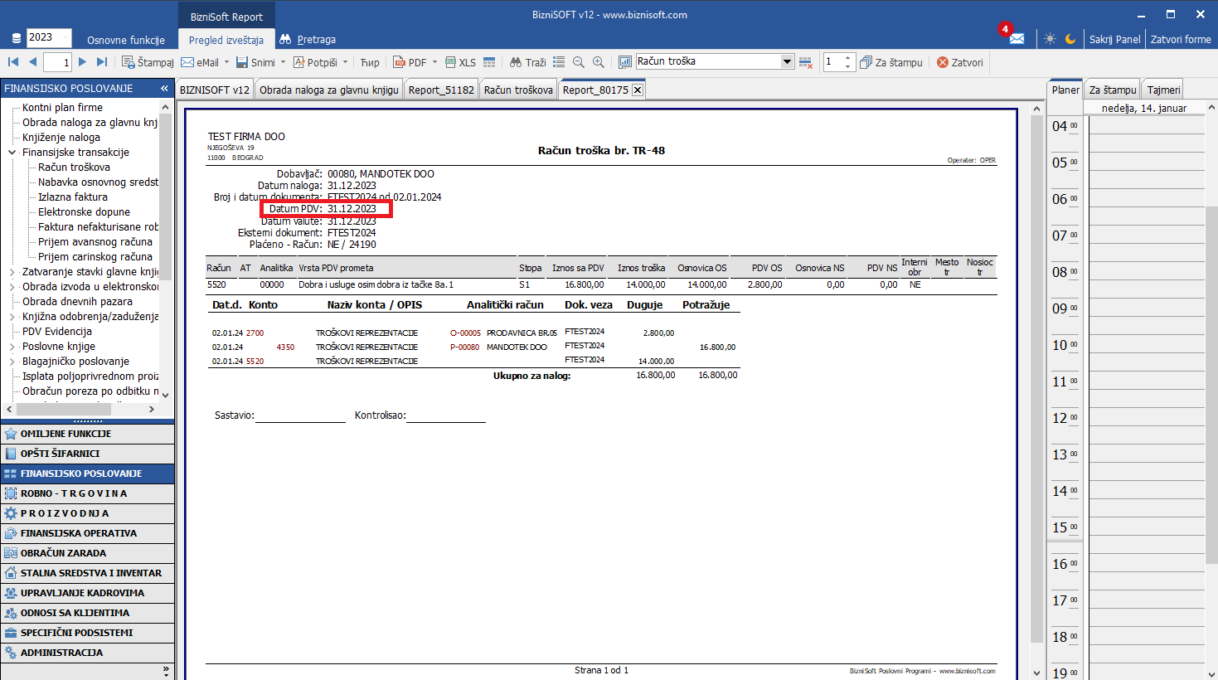The height and width of the screenshot is (680, 1218).
Task: Open the Račun troška report dropdown
Action: [x=787, y=61]
